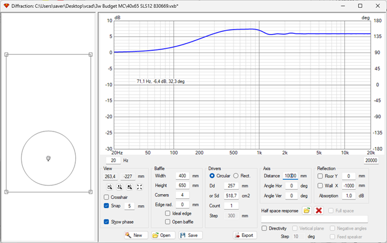Screen dimensions: 387x243
Task: Minimize the Diffraction window
Action: pos(343,5)
